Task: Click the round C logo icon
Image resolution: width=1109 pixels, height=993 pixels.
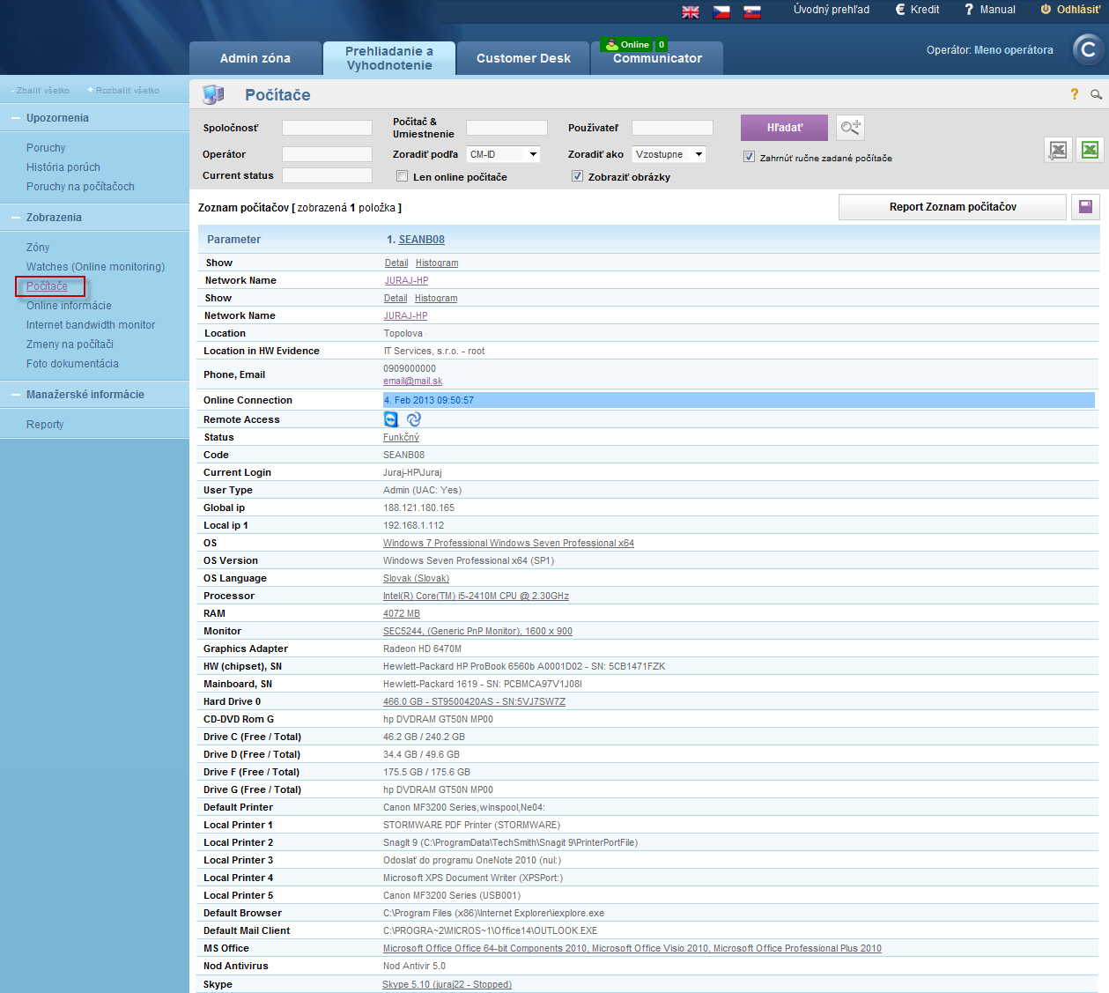Action: (1088, 49)
